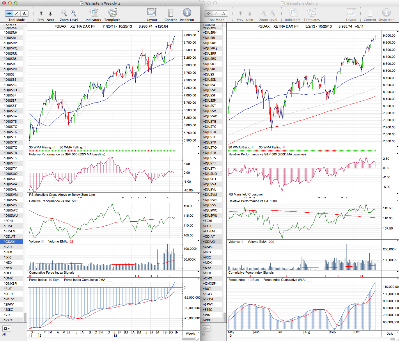Activate text annotation tool in Weekly window
The image size is (399, 341).
pyautogui.click(x=24, y=13)
